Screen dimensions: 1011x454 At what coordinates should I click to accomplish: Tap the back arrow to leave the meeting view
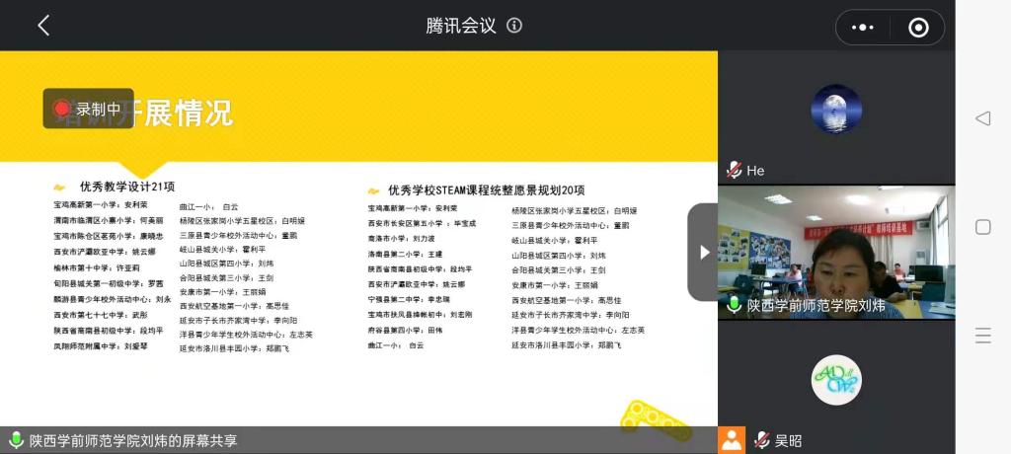tap(43, 26)
